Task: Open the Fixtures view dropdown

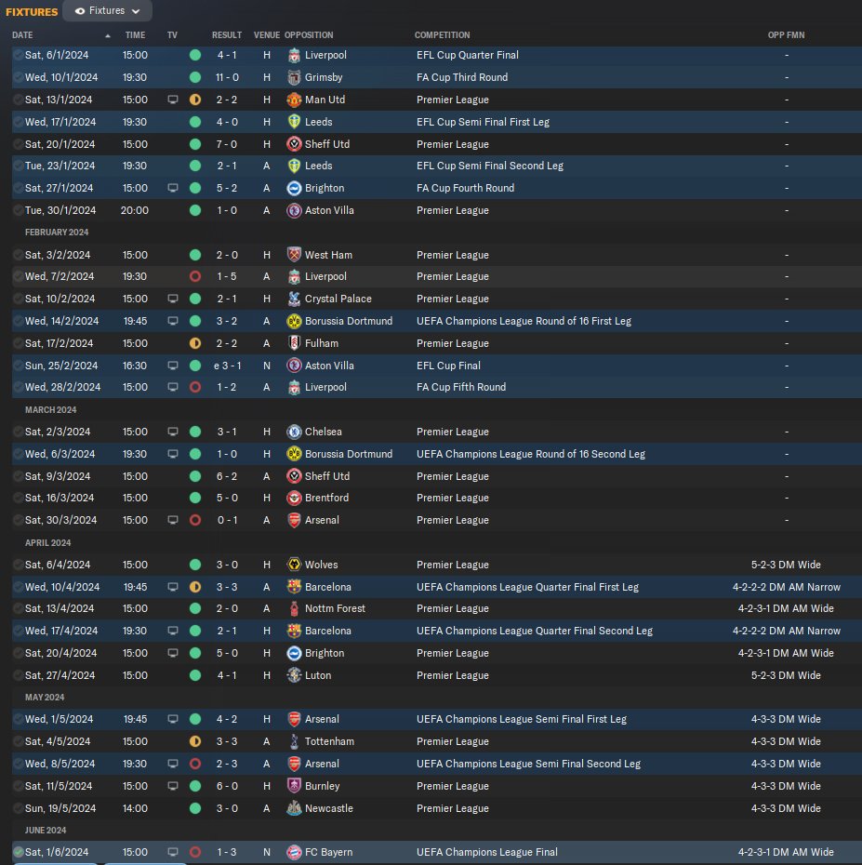Action: tap(107, 10)
